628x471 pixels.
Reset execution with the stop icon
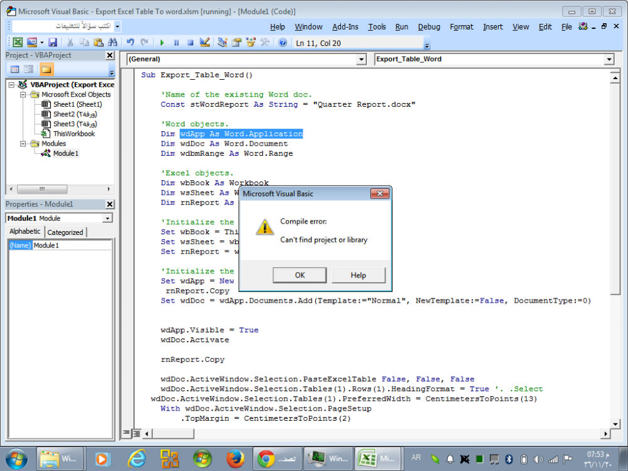[x=190, y=43]
